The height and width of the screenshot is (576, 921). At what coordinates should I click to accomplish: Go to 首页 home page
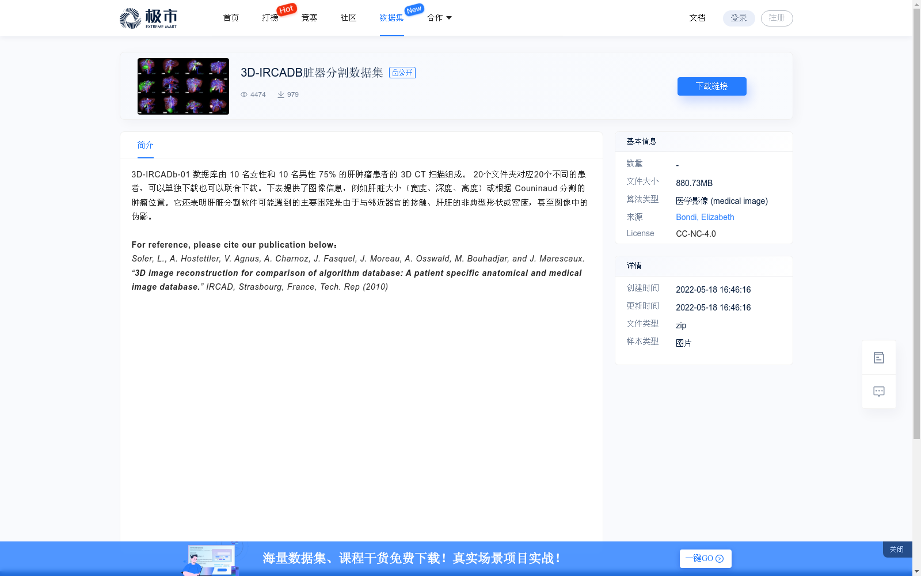(x=231, y=18)
